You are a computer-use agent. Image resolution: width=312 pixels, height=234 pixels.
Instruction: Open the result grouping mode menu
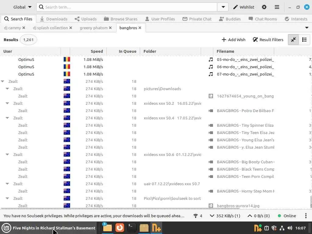tap(304, 40)
